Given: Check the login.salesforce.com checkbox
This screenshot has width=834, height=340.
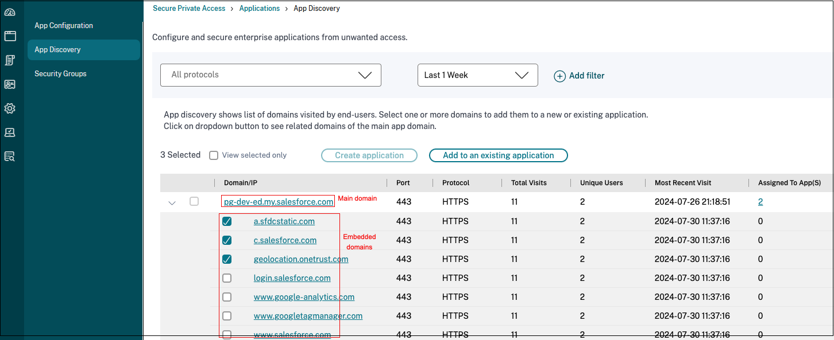Looking at the screenshot, I should point(227,278).
